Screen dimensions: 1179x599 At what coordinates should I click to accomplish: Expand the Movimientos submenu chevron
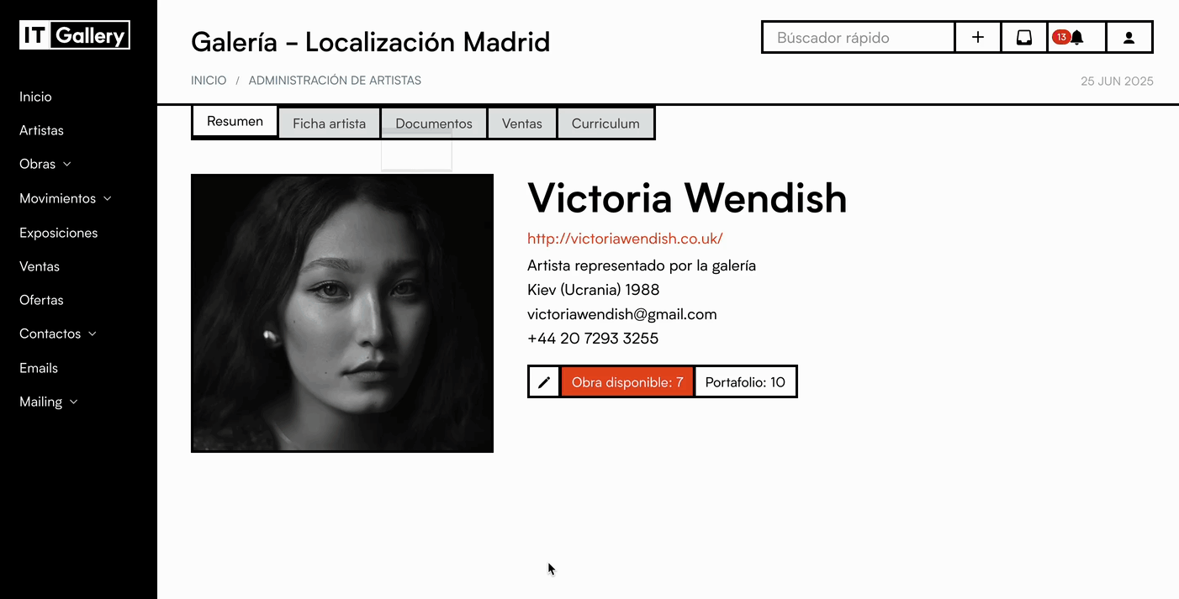click(107, 199)
